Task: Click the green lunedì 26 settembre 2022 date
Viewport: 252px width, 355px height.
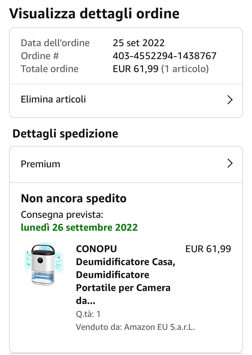Action: [x=79, y=228]
